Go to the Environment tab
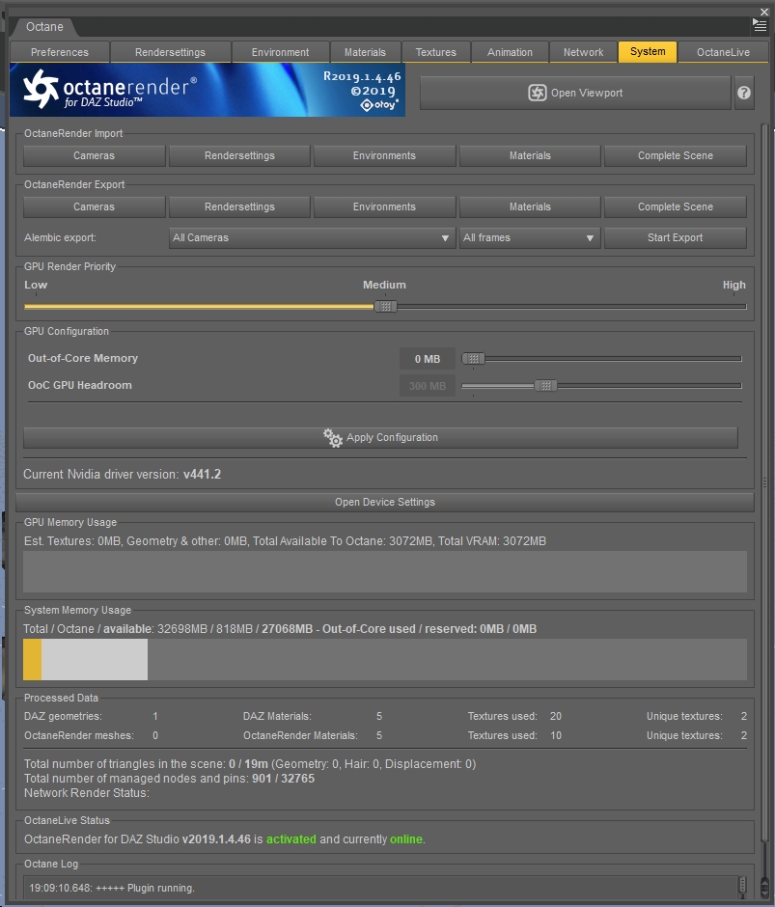 (x=280, y=52)
